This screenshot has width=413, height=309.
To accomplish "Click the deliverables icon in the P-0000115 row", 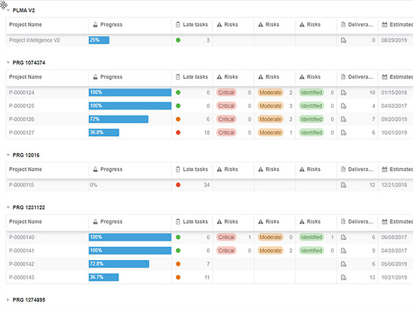I will (343, 185).
